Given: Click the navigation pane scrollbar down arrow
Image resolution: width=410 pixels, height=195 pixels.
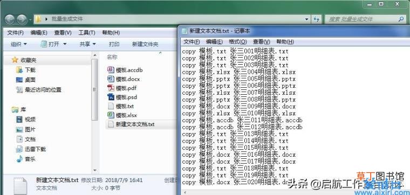Looking at the screenshot, I should pyautogui.click(x=94, y=170).
